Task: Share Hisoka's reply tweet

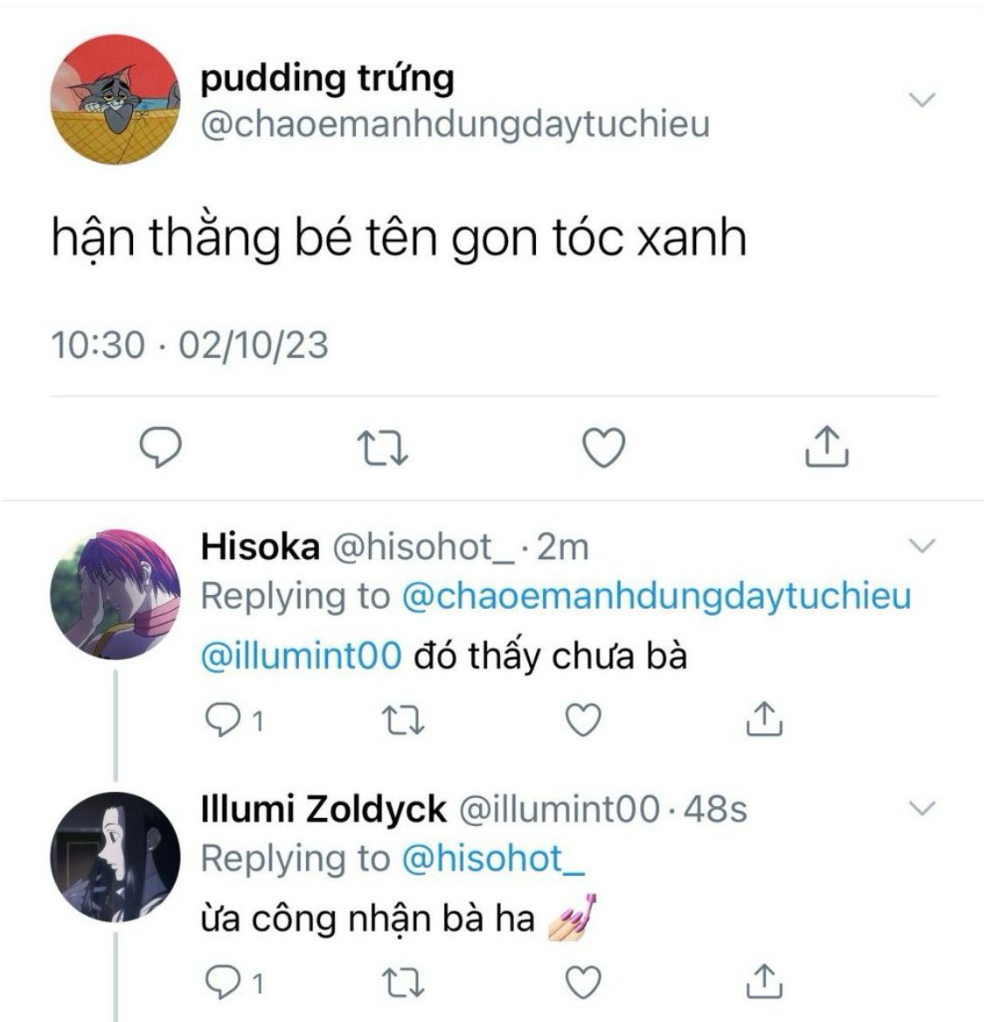Action: pyautogui.click(x=763, y=719)
